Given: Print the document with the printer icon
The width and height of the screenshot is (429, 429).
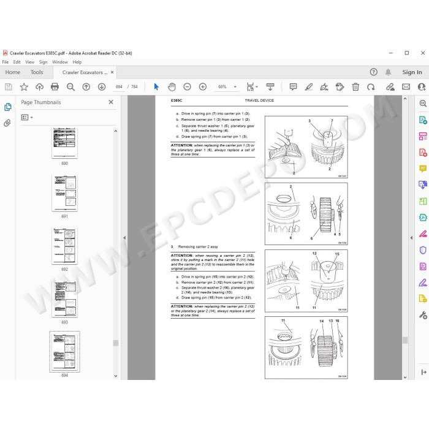Looking at the screenshot, I should (x=55, y=87).
